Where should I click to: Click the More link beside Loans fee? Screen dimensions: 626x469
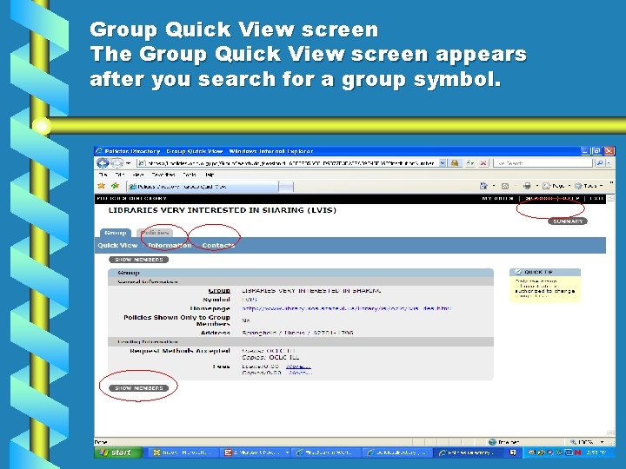tap(298, 367)
